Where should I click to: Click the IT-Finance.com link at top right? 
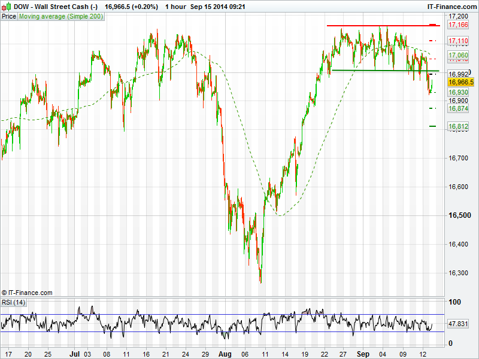tap(451, 6)
